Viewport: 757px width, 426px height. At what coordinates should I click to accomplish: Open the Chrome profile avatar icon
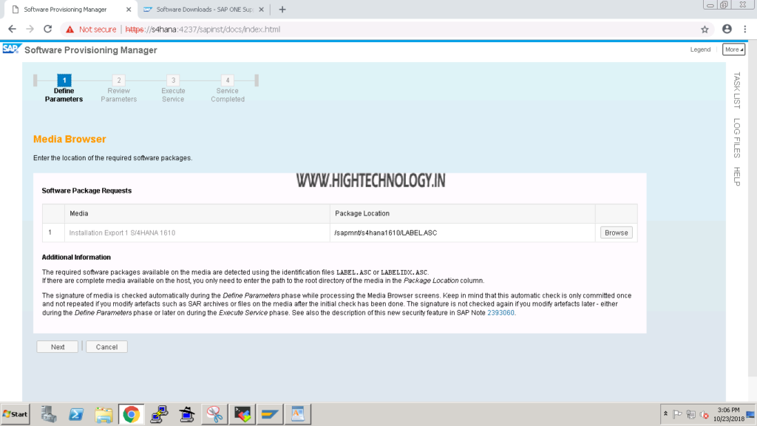(727, 29)
